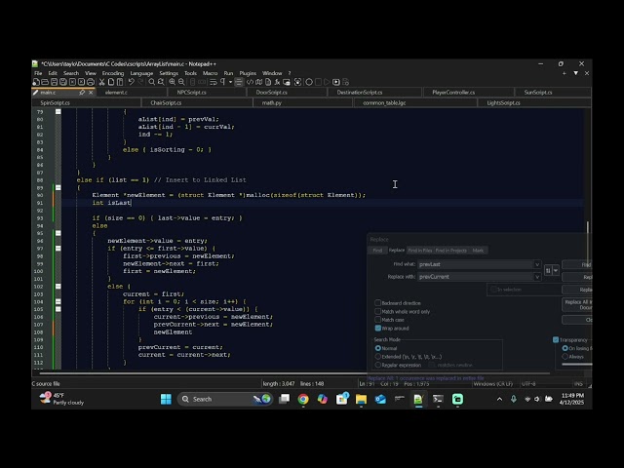
Task: Select Regular expression search mode
Action: pyautogui.click(x=378, y=365)
